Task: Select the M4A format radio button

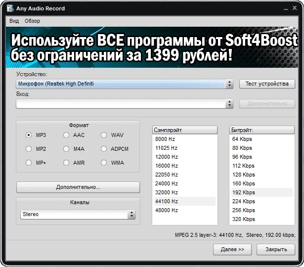Action: tap(66, 149)
